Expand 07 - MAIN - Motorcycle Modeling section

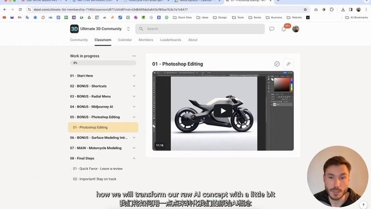pyautogui.click(x=134, y=148)
